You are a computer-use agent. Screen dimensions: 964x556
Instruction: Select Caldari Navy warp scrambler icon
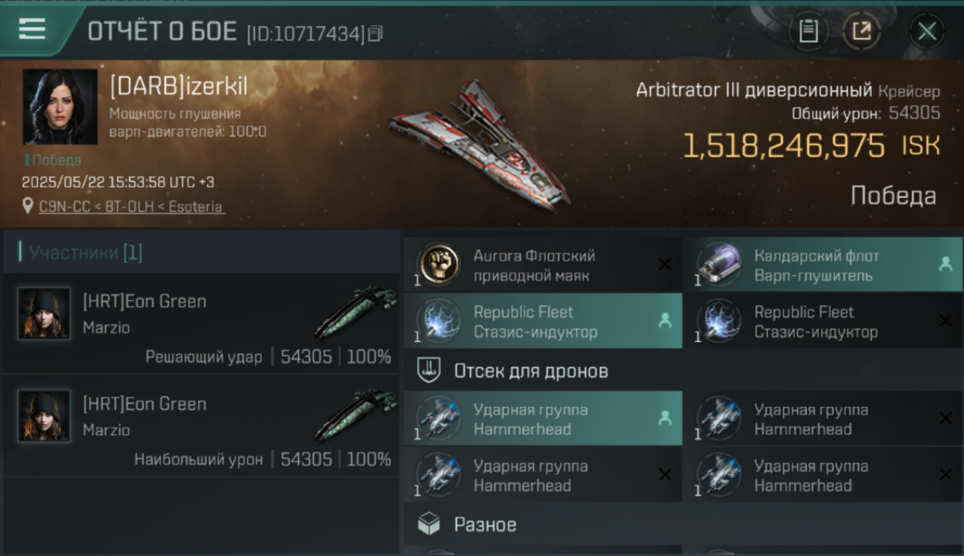click(718, 265)
